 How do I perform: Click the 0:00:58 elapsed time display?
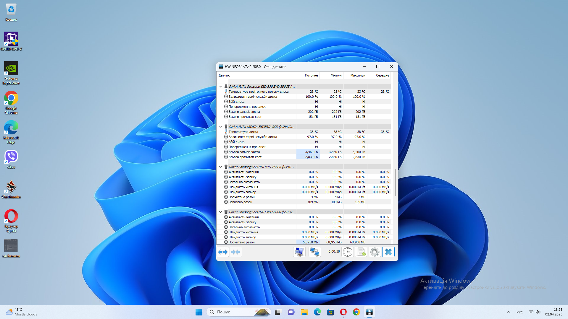334,252
